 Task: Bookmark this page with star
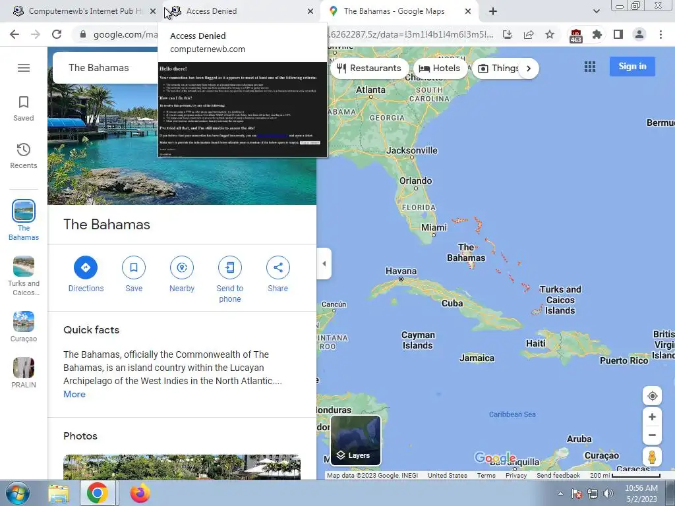[550, 34]
